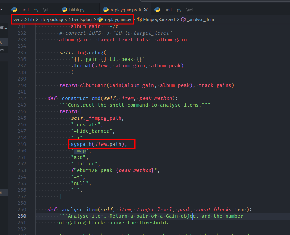Click "-map" string on line 250
This screenshot has width=290, height=235.
click(x=80, y=151)
